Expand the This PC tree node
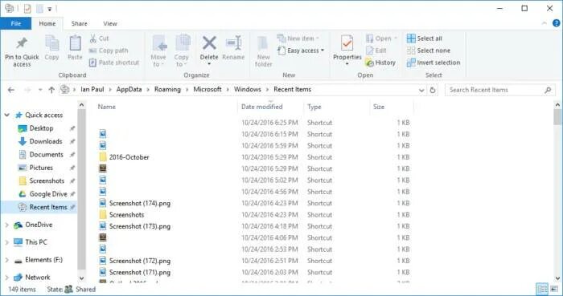Image resolution: width=563 pixels, height=296 pixels. (x=6, y=242)
